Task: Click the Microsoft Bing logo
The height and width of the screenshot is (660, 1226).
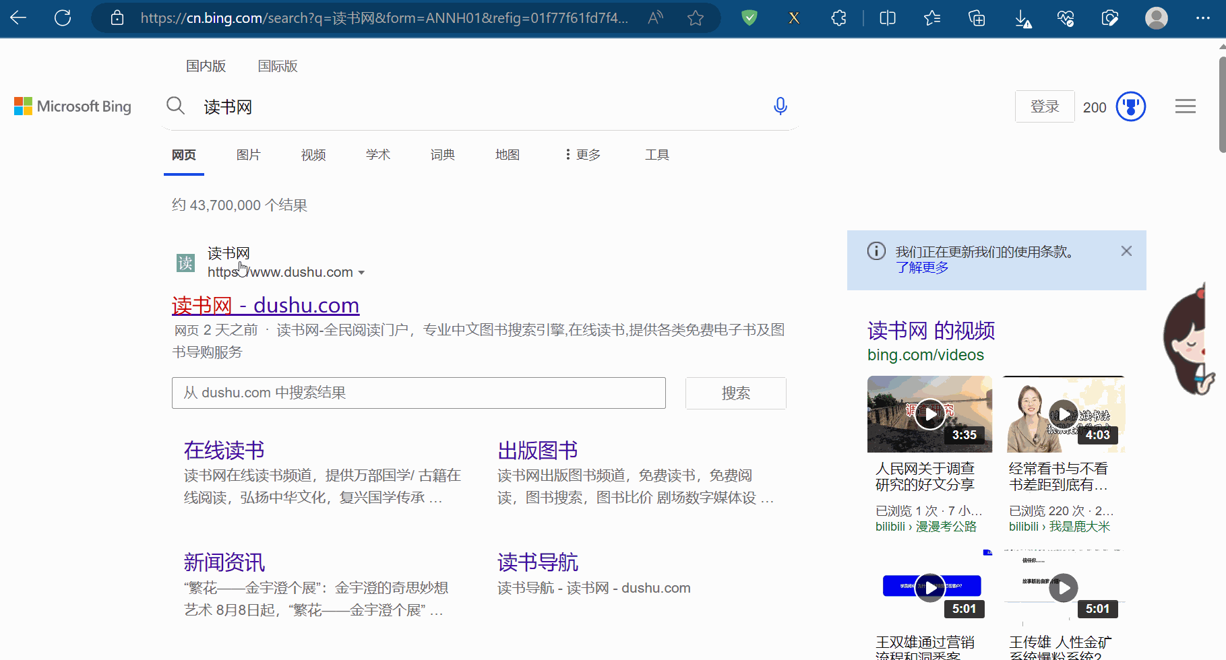Action: coord(73,106)
